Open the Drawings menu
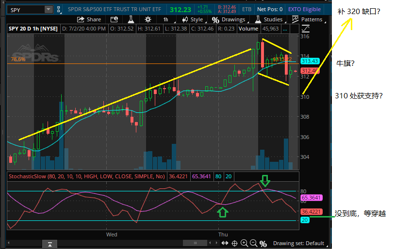The width and height of the screenshot is (394, 249). click(229, 19)
